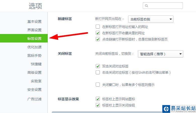Toggle 标签栏上显示网站图标 checkbox
Image resolution: width=196 pixels, height=113 pixels.
tap(98, 99)
